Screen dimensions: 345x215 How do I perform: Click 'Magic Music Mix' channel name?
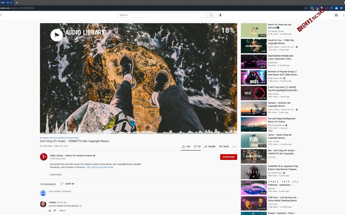(275, 78)
